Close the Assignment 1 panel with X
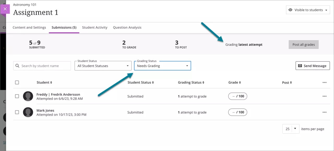Image resolution: width=334 pixels, height=151 pixels. click(x=5, y=9)
